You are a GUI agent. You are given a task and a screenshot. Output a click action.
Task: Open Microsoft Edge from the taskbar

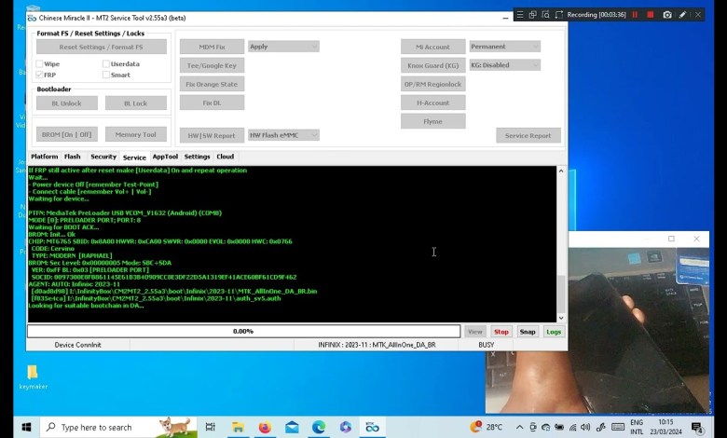(x=319, y=427)
